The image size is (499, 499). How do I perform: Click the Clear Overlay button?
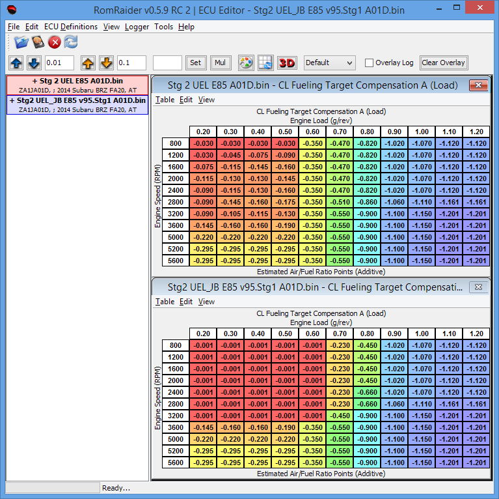click(444, 63)
